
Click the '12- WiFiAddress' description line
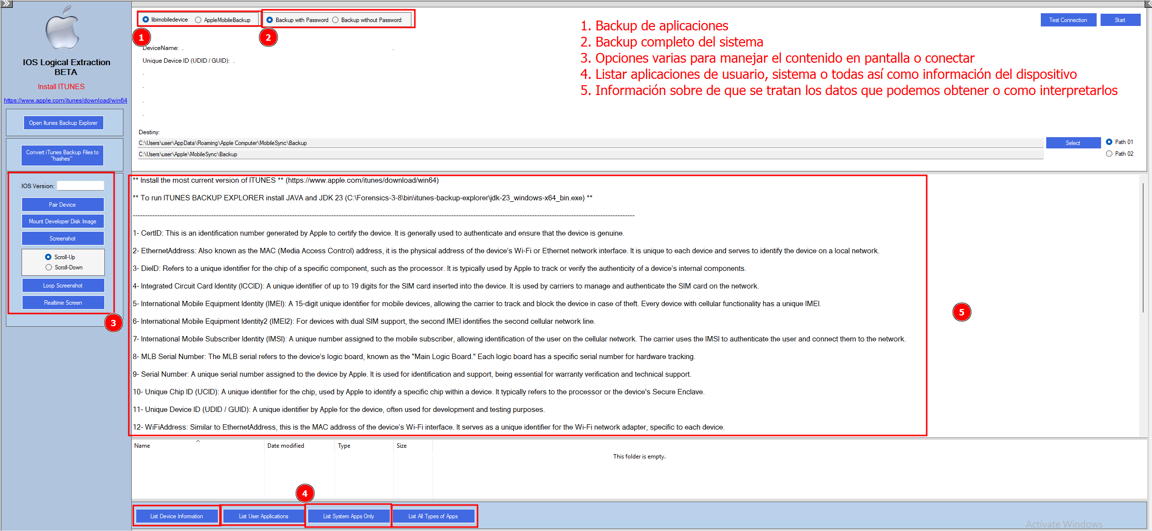(429, 427)
